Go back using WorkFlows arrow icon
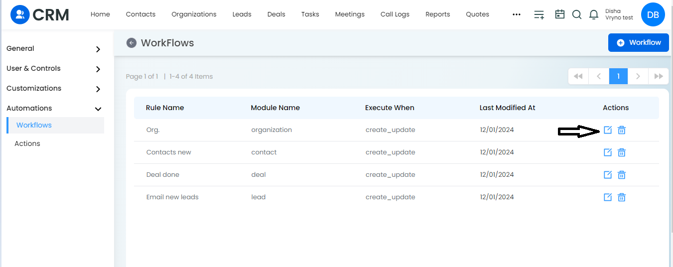Viewport: 673px width, 267px height. pos(132,43)
